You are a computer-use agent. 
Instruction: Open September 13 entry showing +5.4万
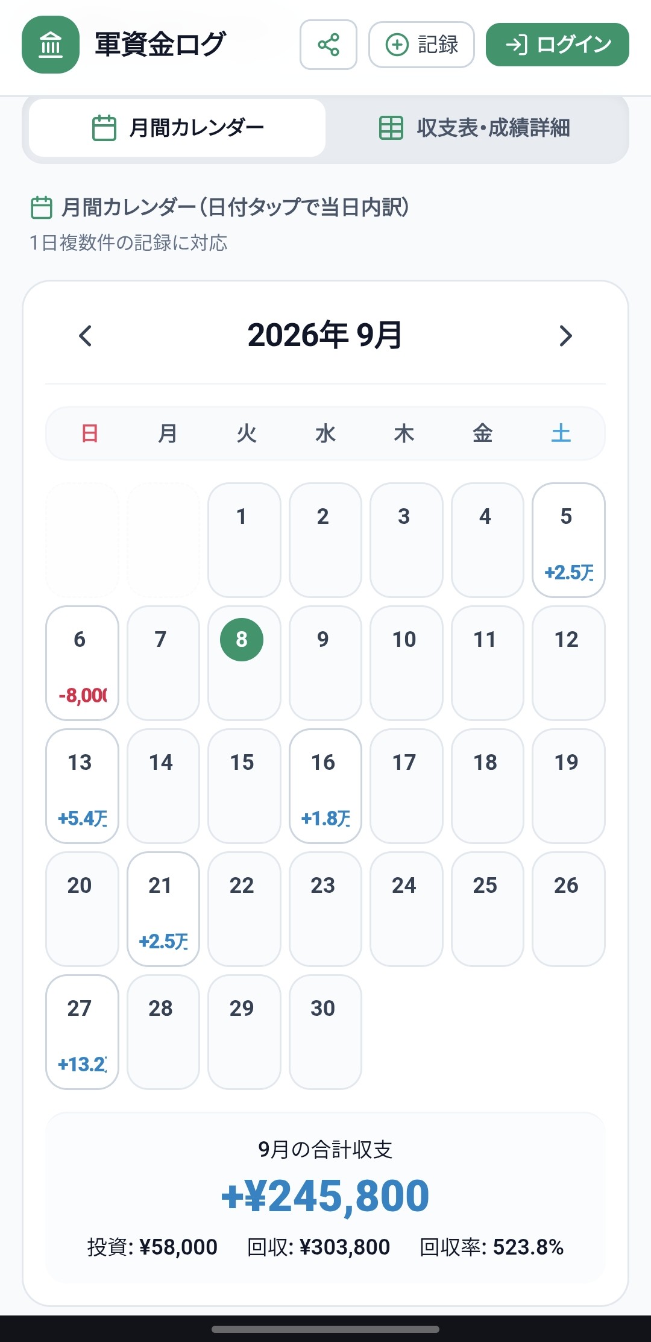tap(82, 786)
